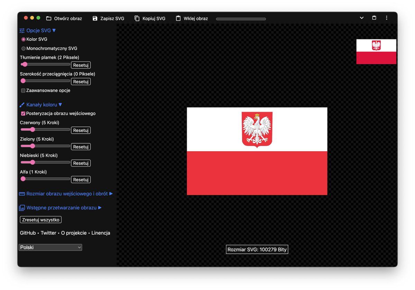Enable Zaawansowane opcje checkbox
The image size is (415, 290).
[23, 90]
